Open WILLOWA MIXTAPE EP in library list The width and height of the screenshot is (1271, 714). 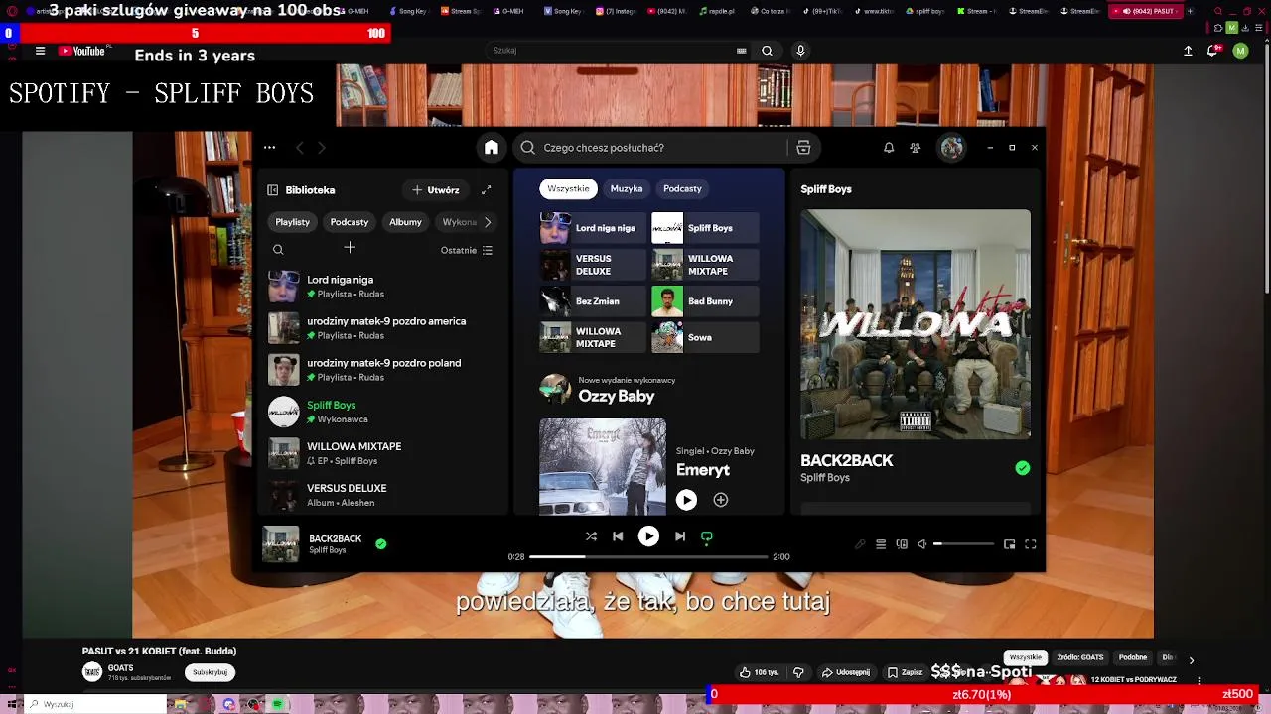pos(383,453)
